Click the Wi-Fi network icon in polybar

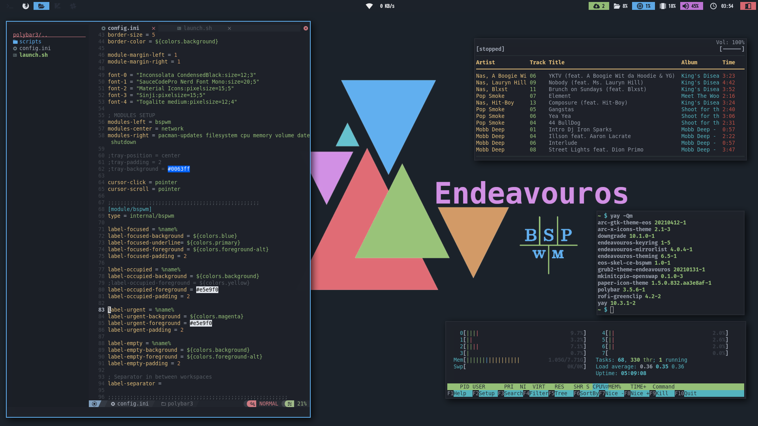369,6
